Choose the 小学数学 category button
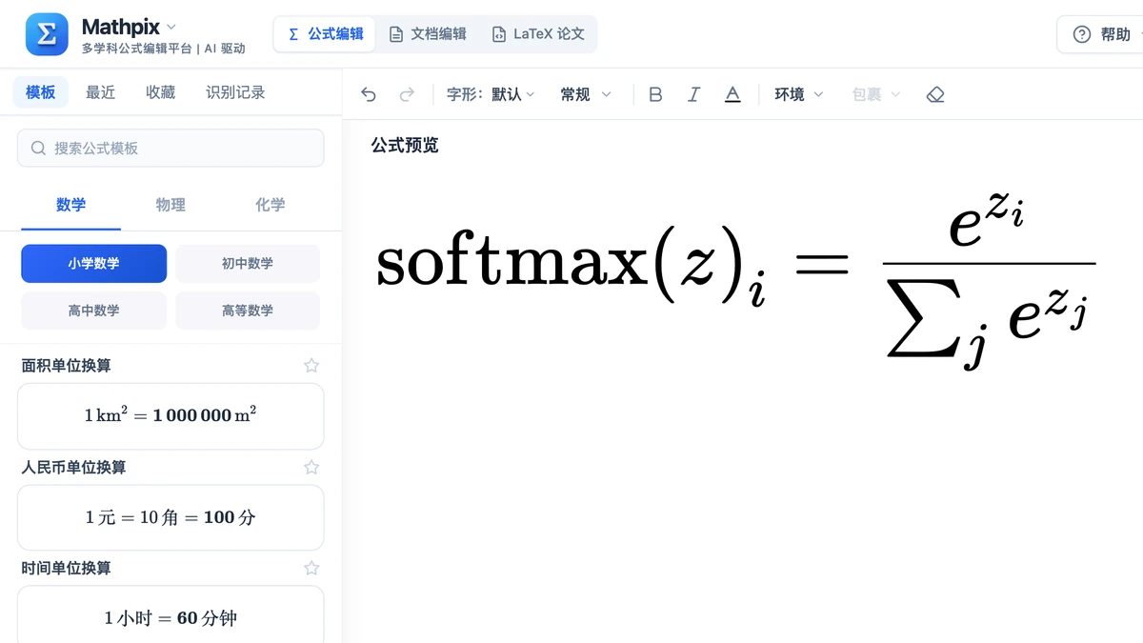Image resolution: width=1143 pixels, height=643 pixels. [93, 264]
